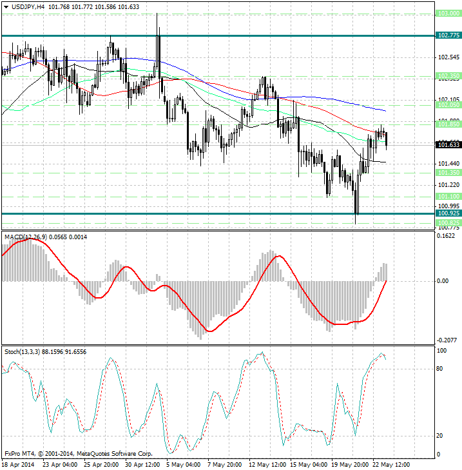The image size is (462, 470).
Task: Click the current price label 101.633
Action: [x=448, y=145]
